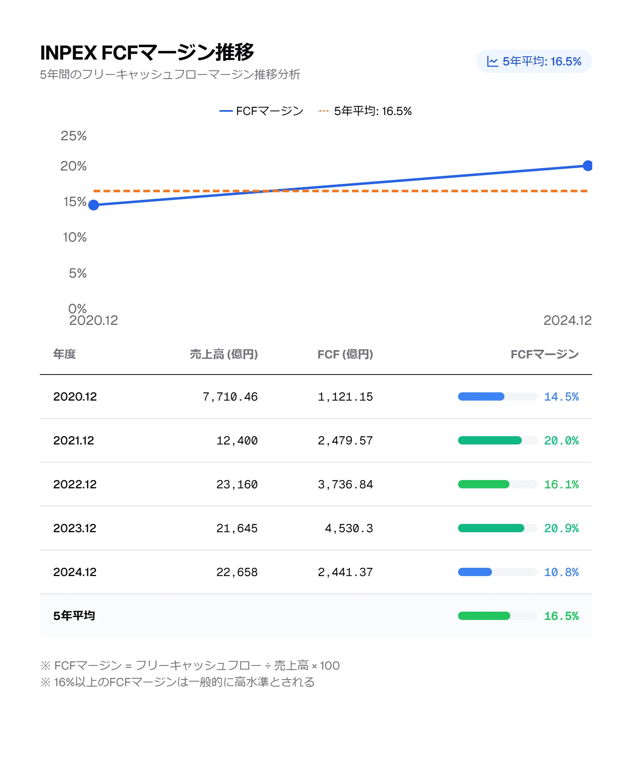The width and height of the screenshot is (632, 783).
Task: Click the chart icon in the 5年平均 badge
Action: [492, 62]
